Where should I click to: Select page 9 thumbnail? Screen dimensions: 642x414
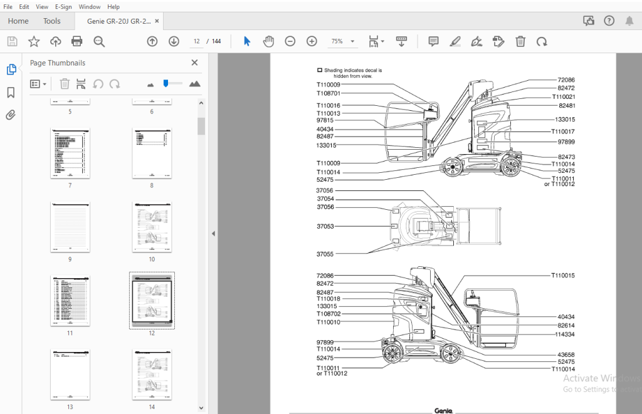coord(70,227)
